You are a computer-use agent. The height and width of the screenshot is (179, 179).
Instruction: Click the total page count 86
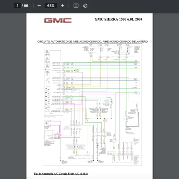pos(26,6)
